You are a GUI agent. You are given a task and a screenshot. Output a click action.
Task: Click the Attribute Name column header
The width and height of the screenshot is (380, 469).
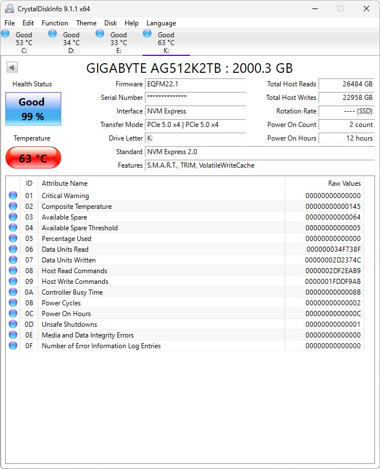pos(161,183)
